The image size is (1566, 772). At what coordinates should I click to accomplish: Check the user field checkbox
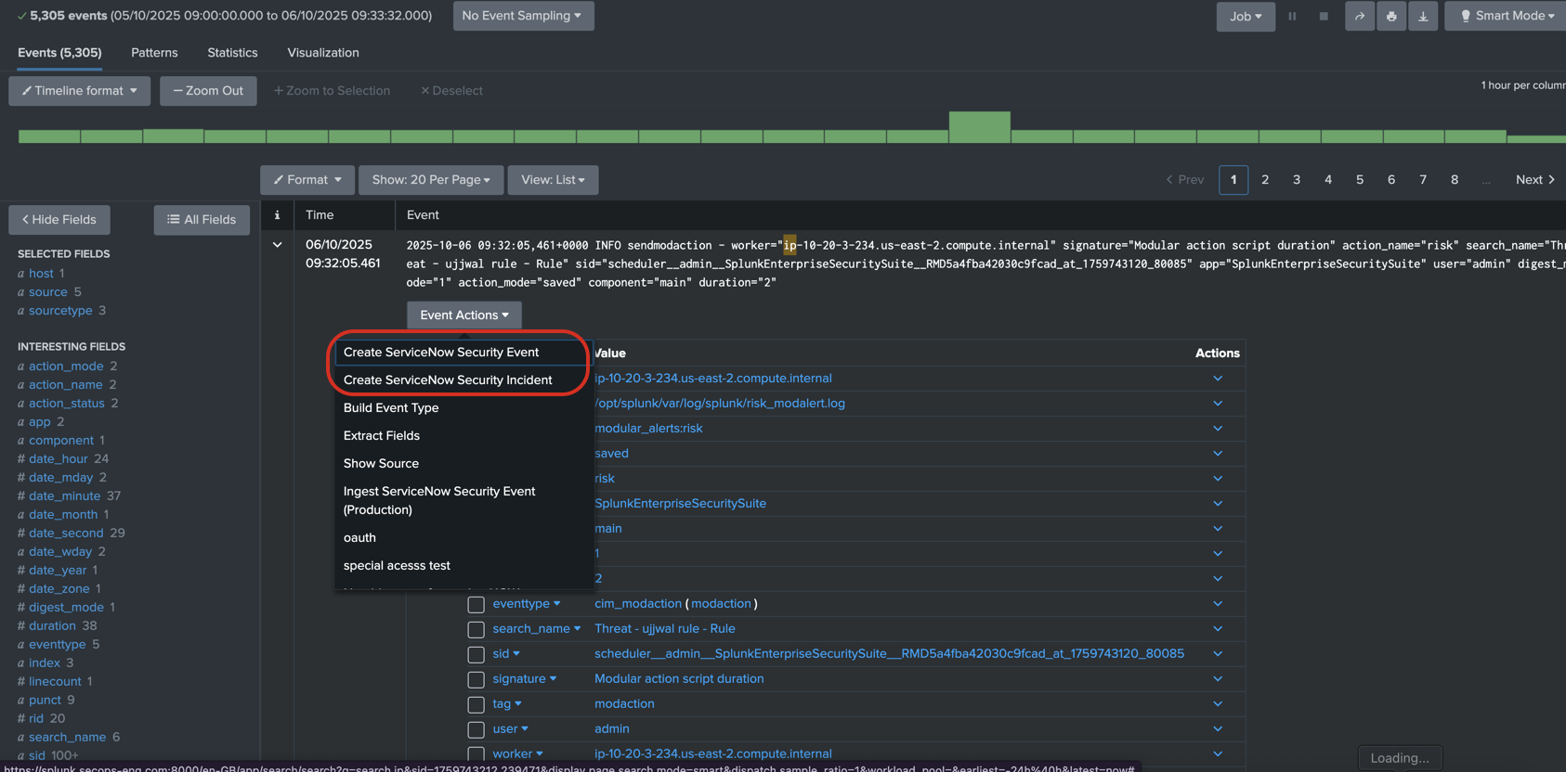coord(476,730)
